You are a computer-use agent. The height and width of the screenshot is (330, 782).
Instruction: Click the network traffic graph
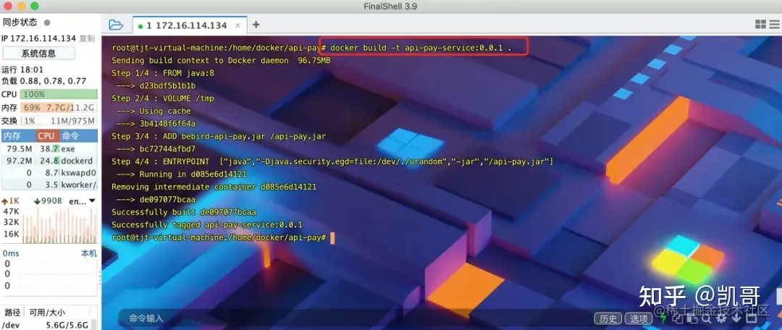[x=59, y=225]
